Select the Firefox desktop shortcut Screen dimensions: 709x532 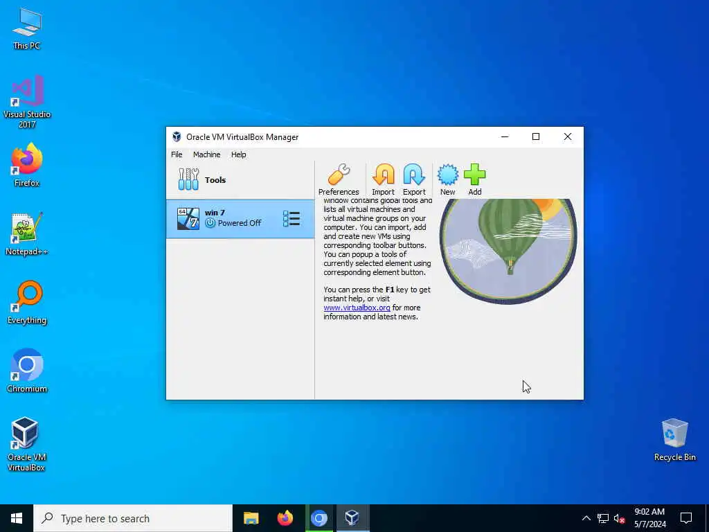[x=27, y=165]
